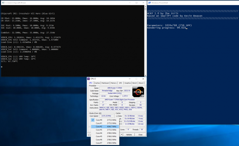The image size is (239, 146).
Task: Click the Pinnacle Ridge code name field
Action: click(x=107, y=91)
